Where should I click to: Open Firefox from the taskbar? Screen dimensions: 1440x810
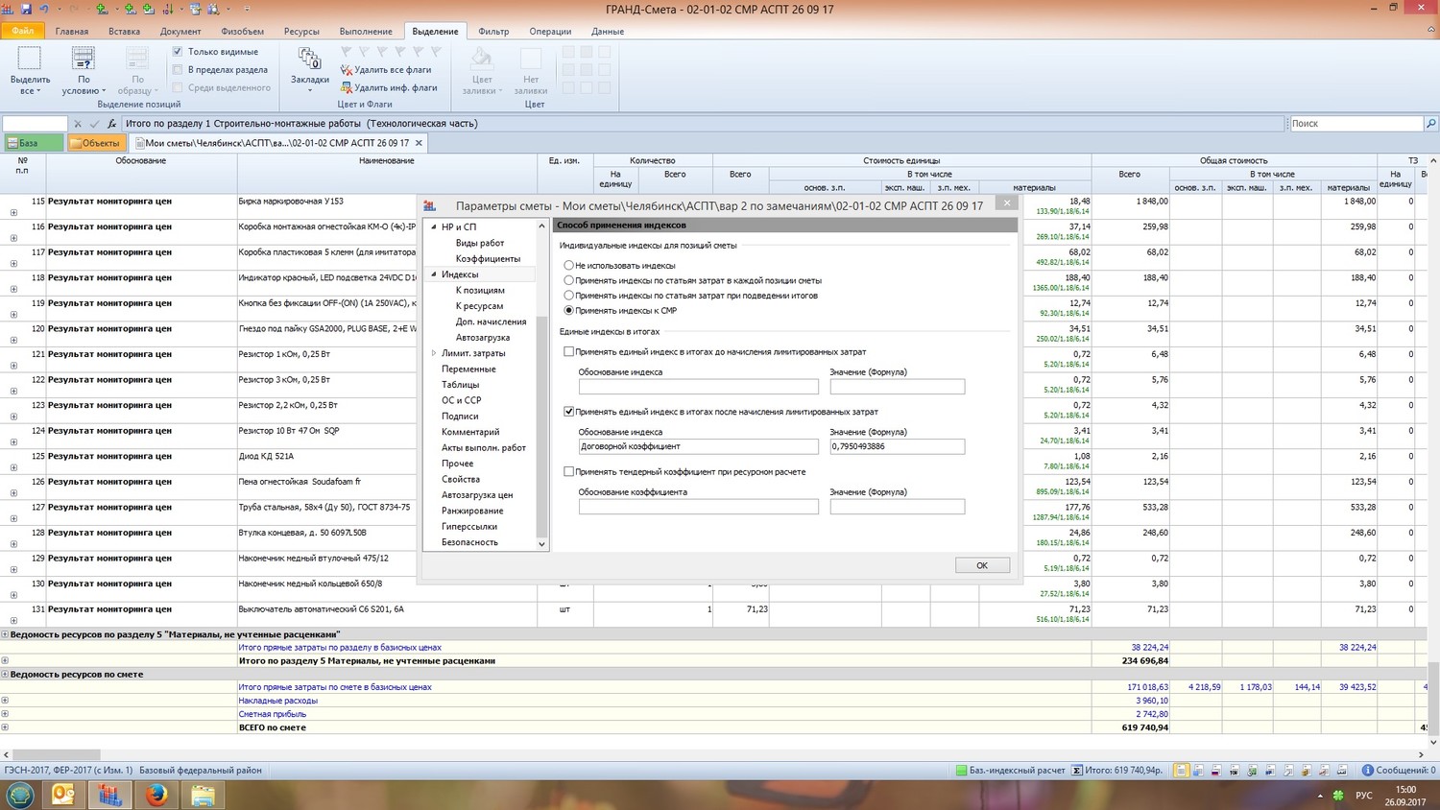point(156,795)
